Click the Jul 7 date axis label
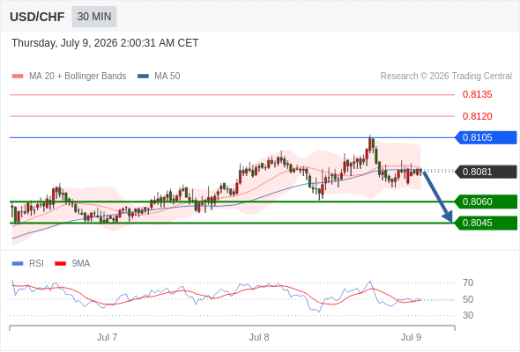 coord(107,337)
